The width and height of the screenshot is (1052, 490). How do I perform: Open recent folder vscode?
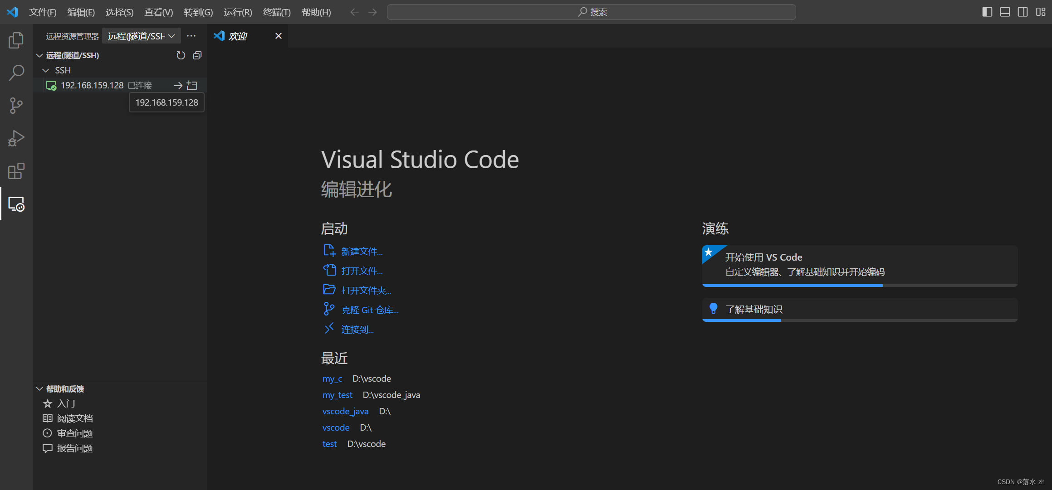(336, 427)
